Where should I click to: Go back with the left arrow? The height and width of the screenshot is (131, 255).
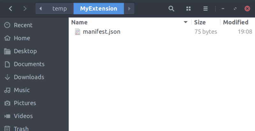click(11, 9)
